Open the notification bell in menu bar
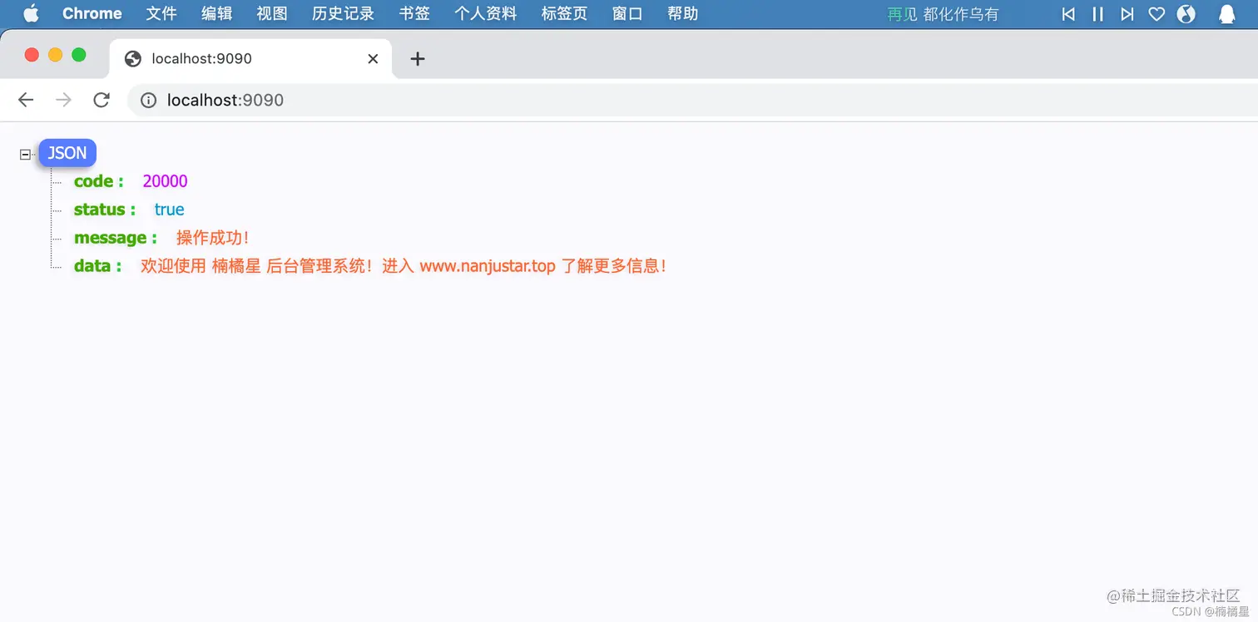1258x622 pixels. coord(1228,13)
